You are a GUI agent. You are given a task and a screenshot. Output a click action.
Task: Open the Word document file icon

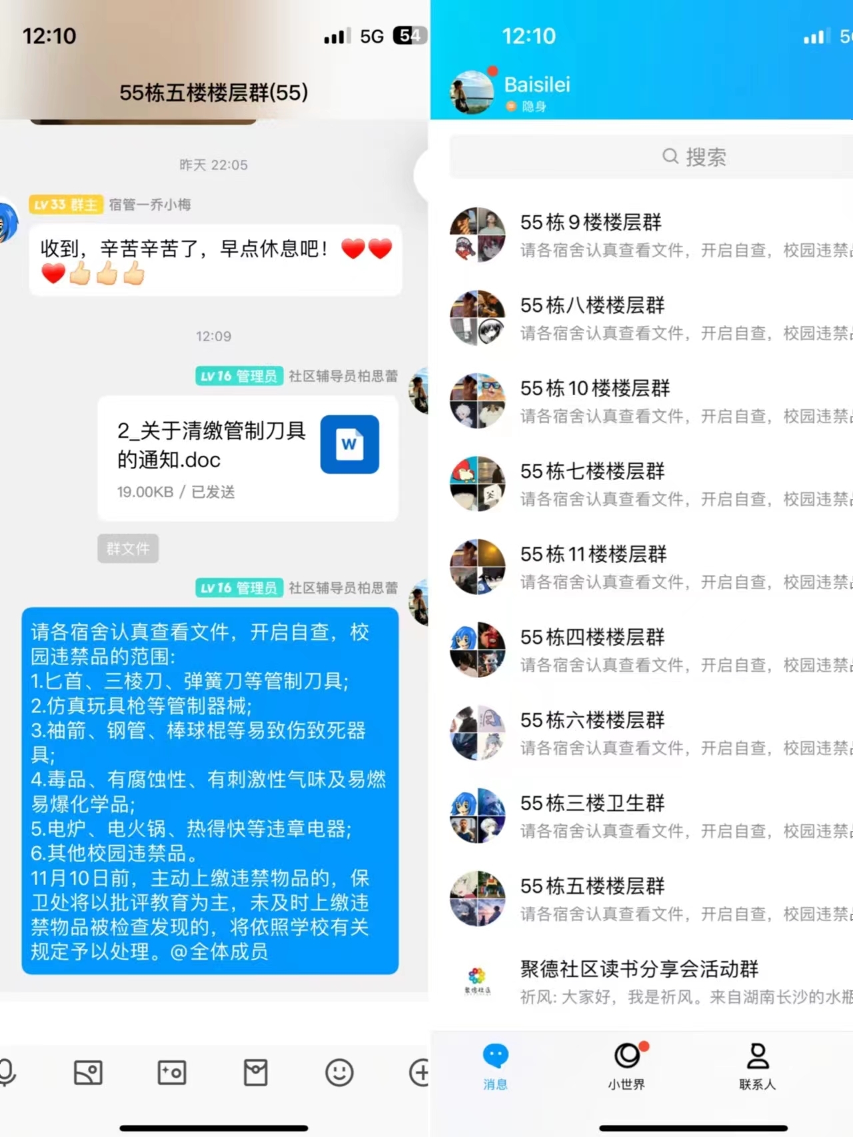click(350, 445)
